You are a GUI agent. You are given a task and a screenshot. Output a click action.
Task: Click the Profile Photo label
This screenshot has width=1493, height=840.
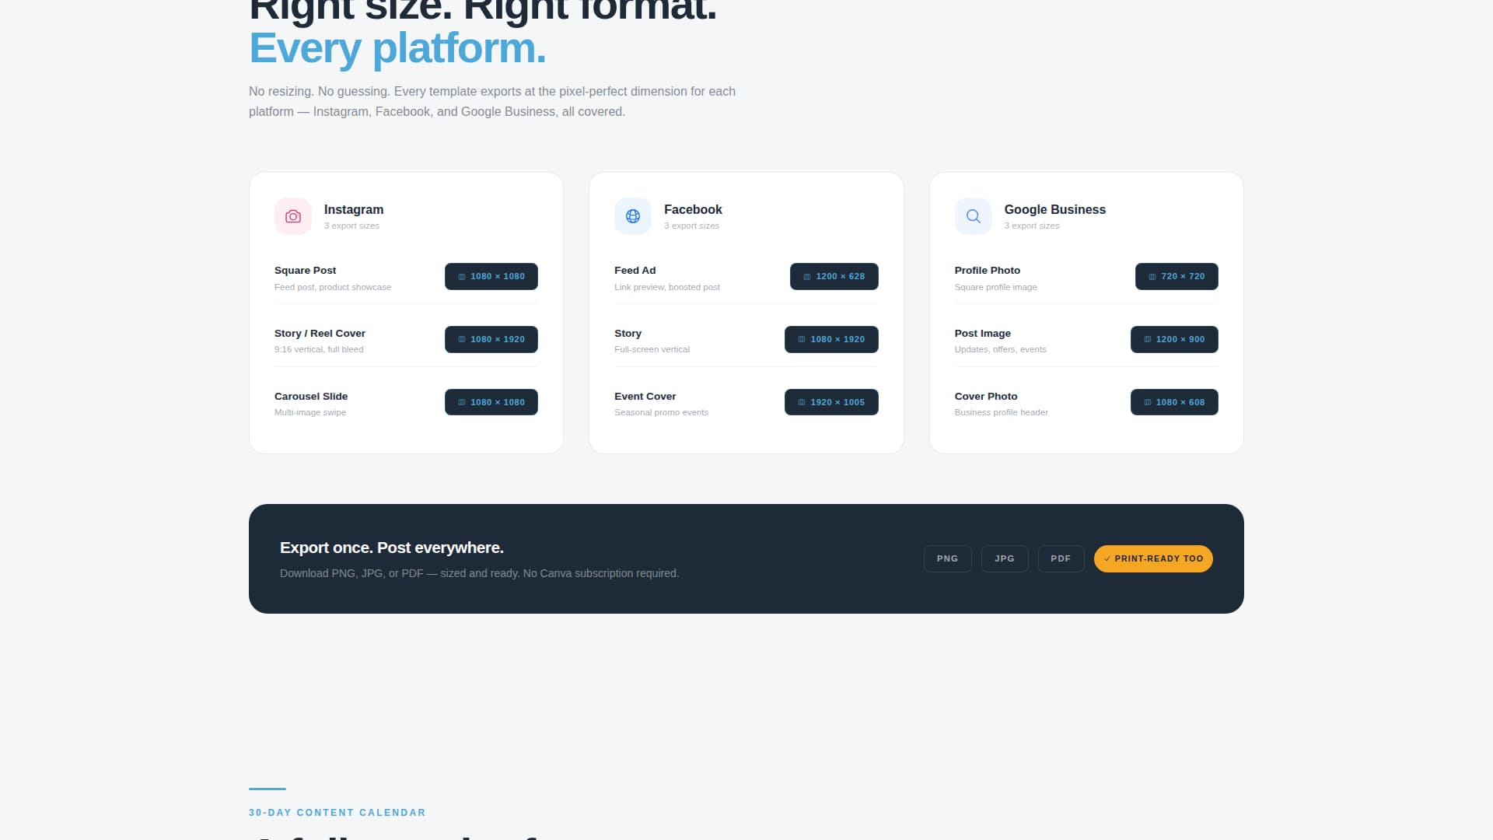coord(987,271)
